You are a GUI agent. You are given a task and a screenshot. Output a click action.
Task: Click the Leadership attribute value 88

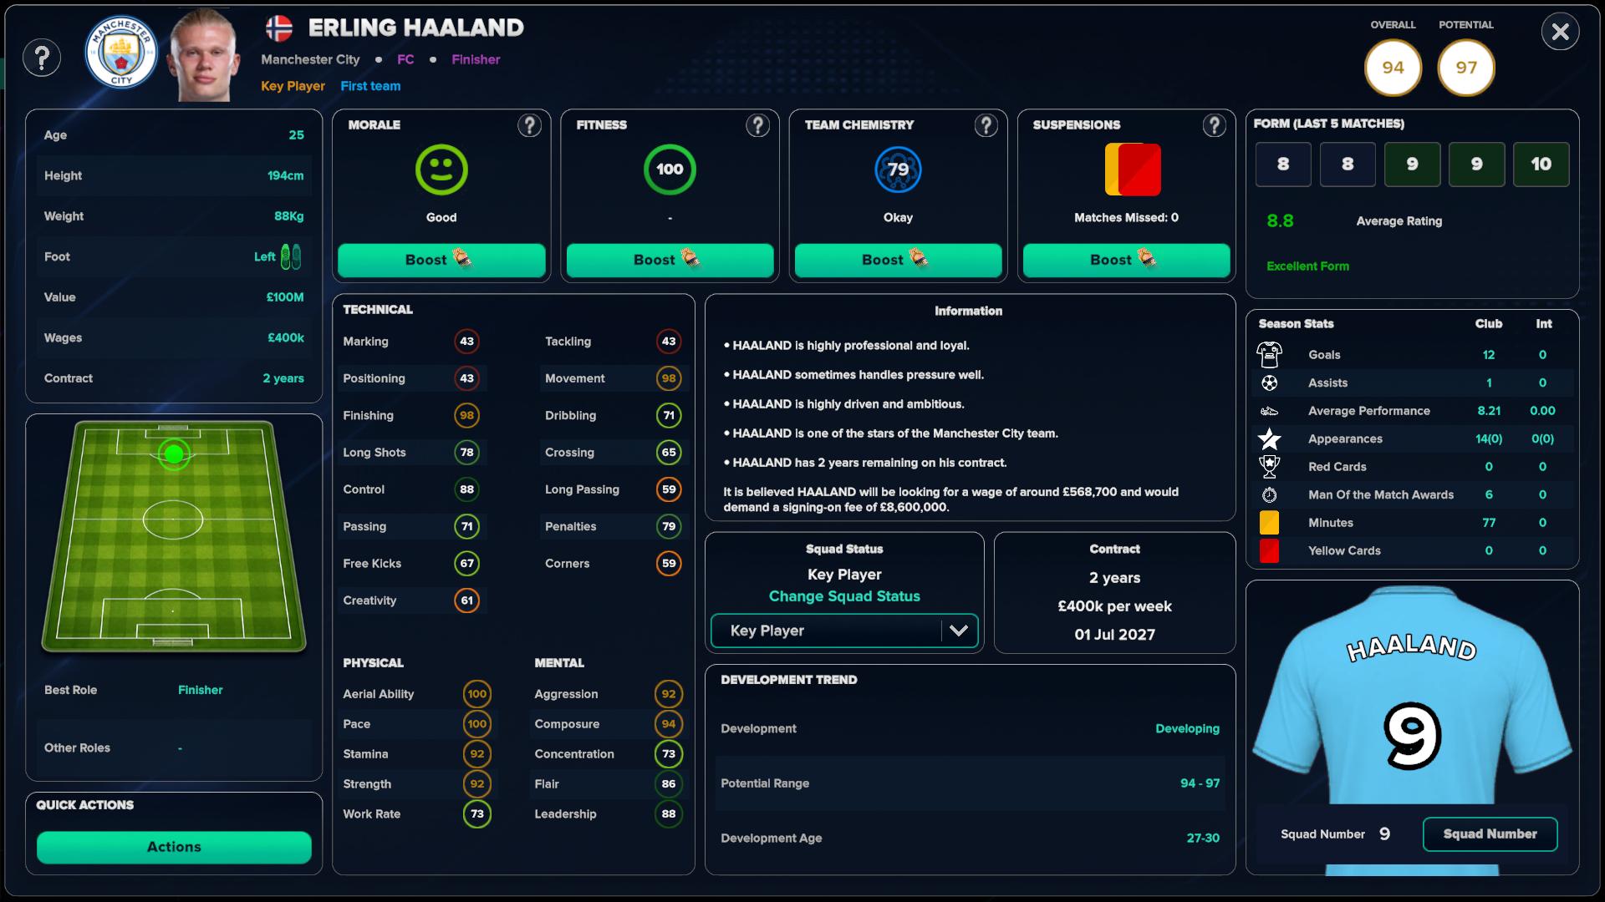[x=669, y=814]
